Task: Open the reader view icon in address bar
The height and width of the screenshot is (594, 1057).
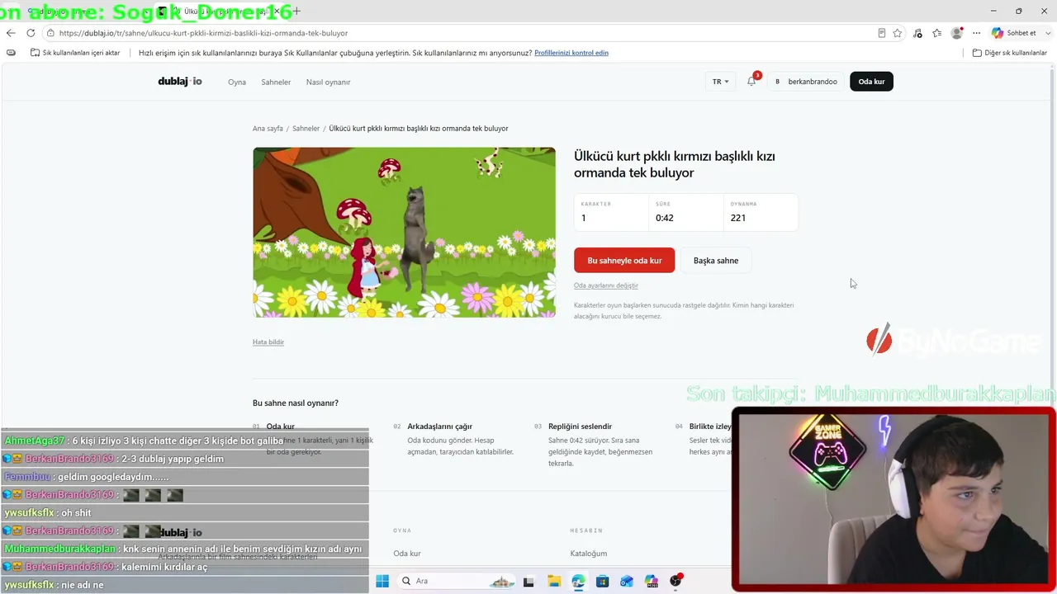Action: [x=882, y=33]
